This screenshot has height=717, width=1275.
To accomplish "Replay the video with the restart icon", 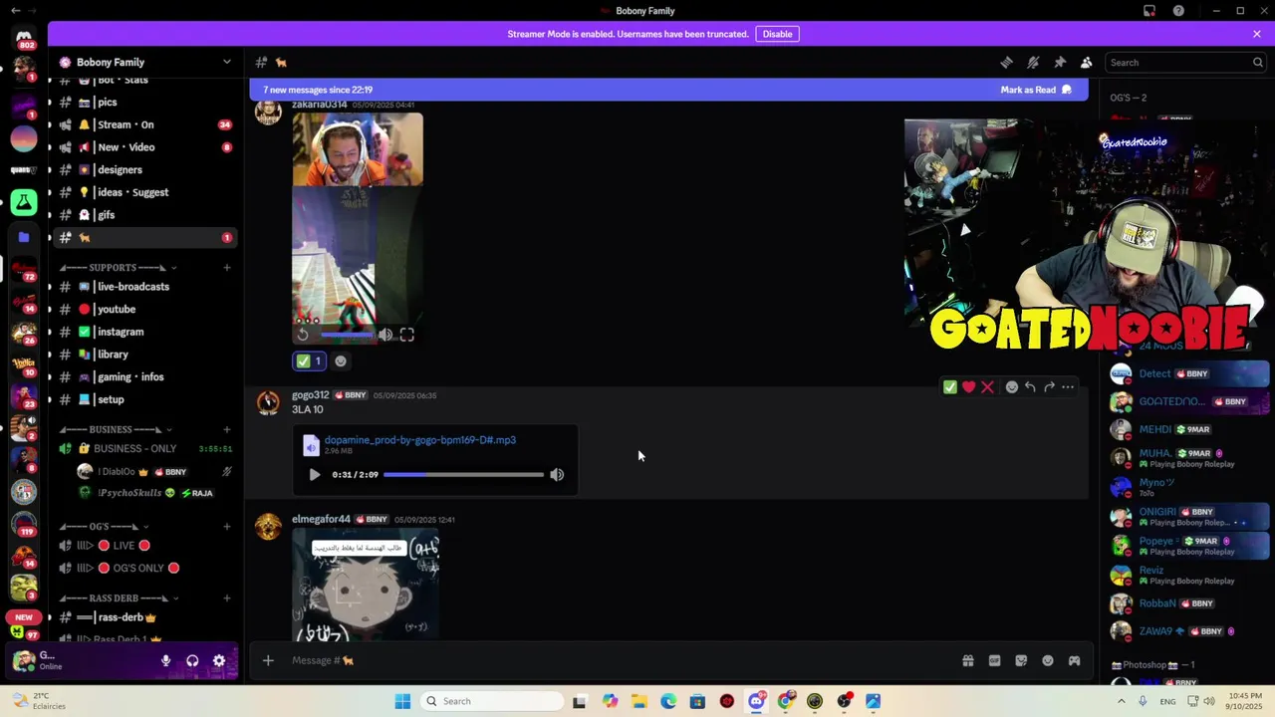I will click(x=304, y=335).
